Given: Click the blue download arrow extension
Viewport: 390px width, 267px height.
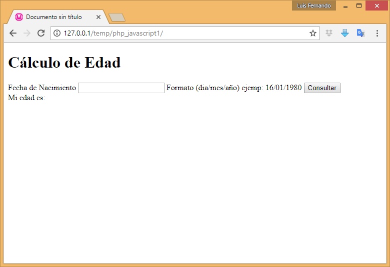Looking at the screenshot, I should (x=344, y=33).
